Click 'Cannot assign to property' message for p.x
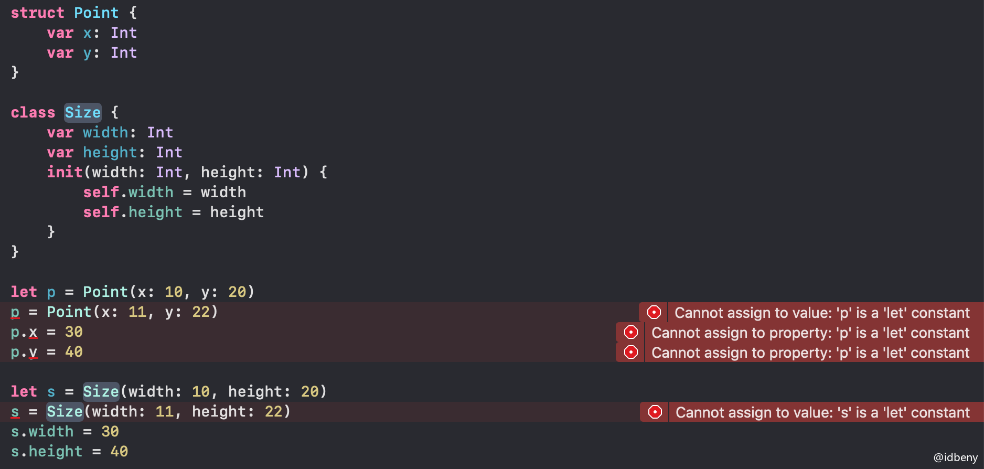 pyautogui.click(x=810, y=333)
